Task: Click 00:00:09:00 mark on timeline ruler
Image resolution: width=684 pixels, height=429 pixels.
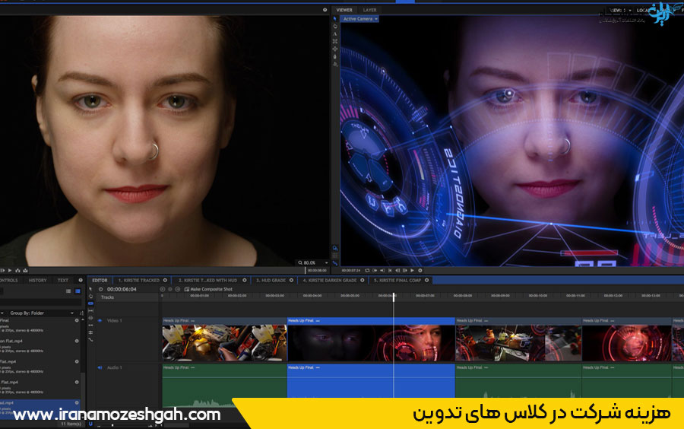Action: point(500,295)
